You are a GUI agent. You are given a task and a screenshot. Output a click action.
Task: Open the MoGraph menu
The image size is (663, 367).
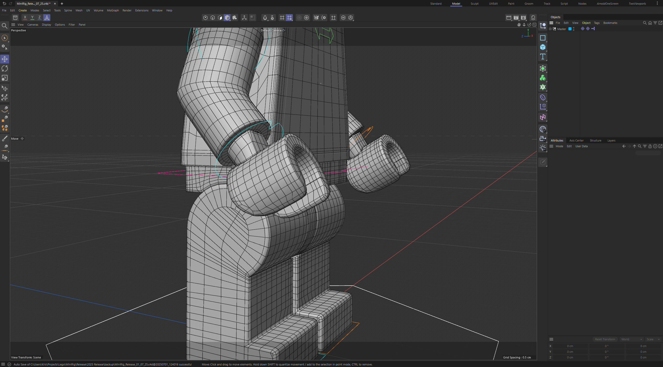tap(113, 10)
